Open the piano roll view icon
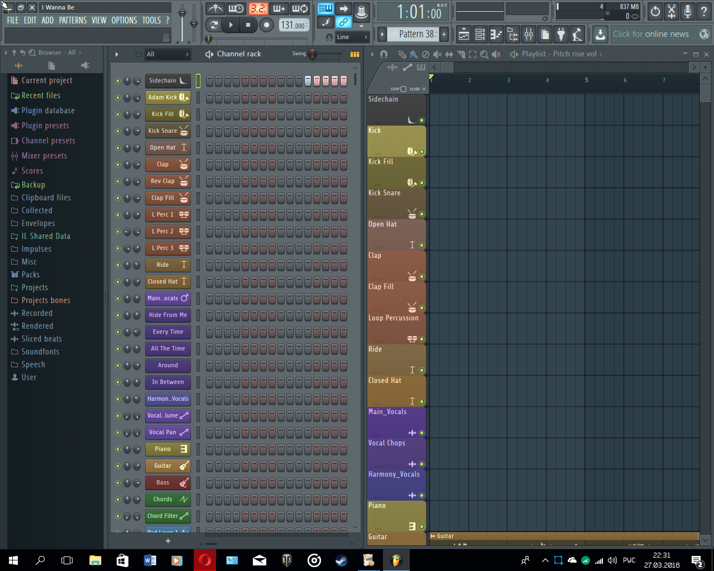Viewport: 714px width, 571px height. tap(496, 35)
